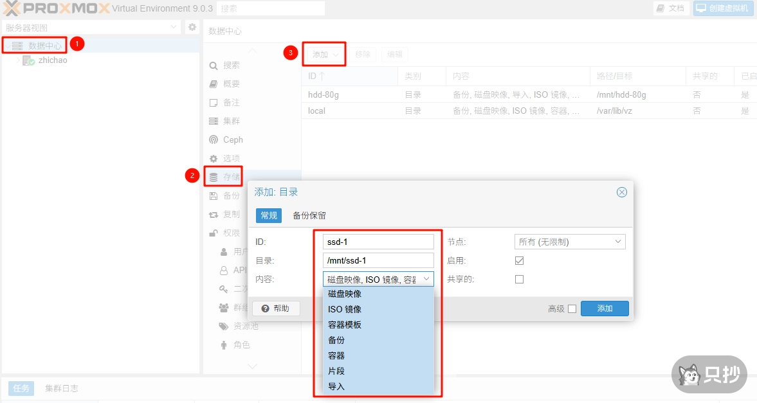
Task: Select ISO 镜像 in content list
Action: pos(345,309)
